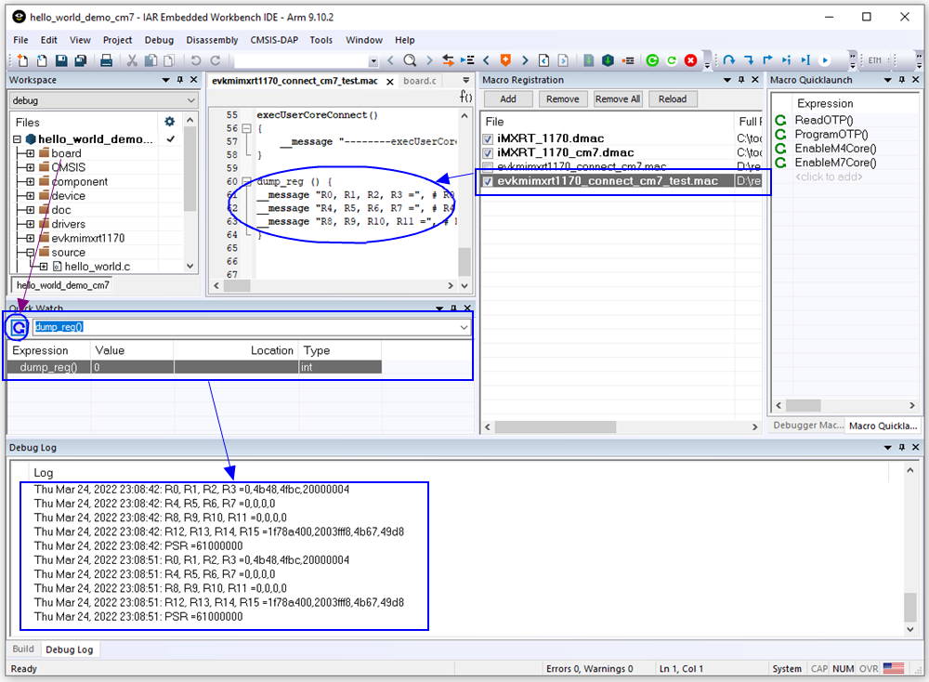
Task: Switch to the Build tab
Action: click(23, 649)
